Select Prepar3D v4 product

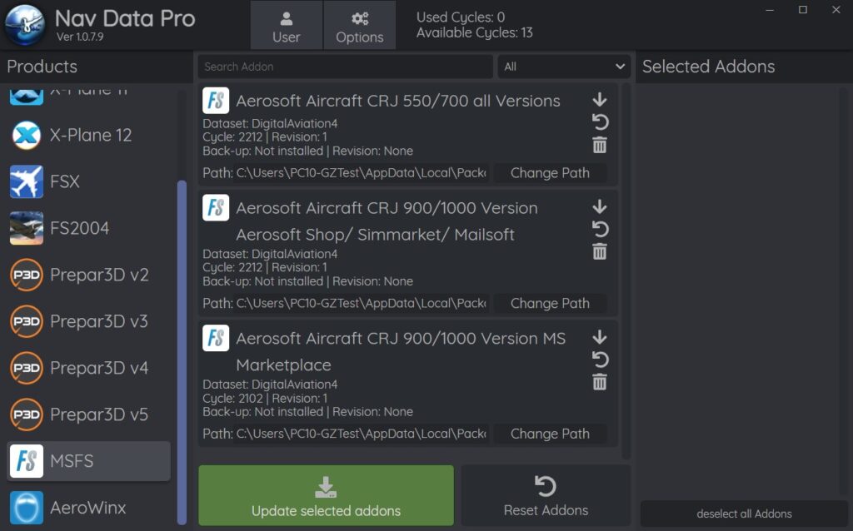88,368
